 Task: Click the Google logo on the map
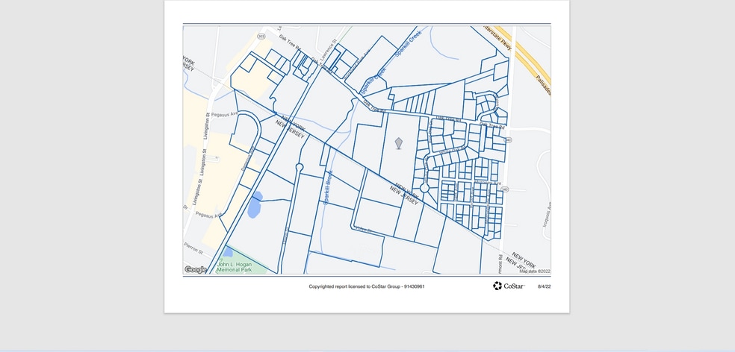click(196, 269)
